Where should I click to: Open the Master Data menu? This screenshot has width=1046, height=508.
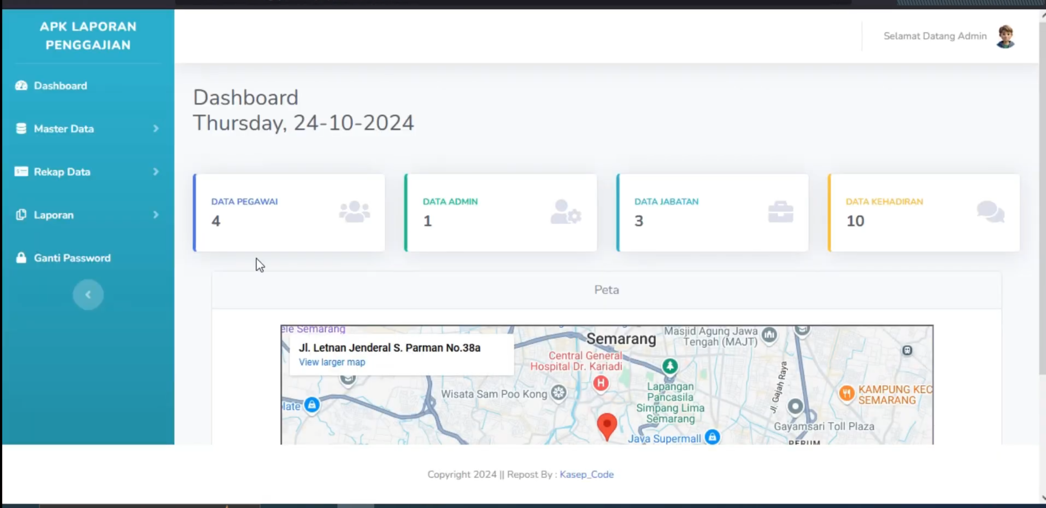pyautogui.click(x=87, y=129)
